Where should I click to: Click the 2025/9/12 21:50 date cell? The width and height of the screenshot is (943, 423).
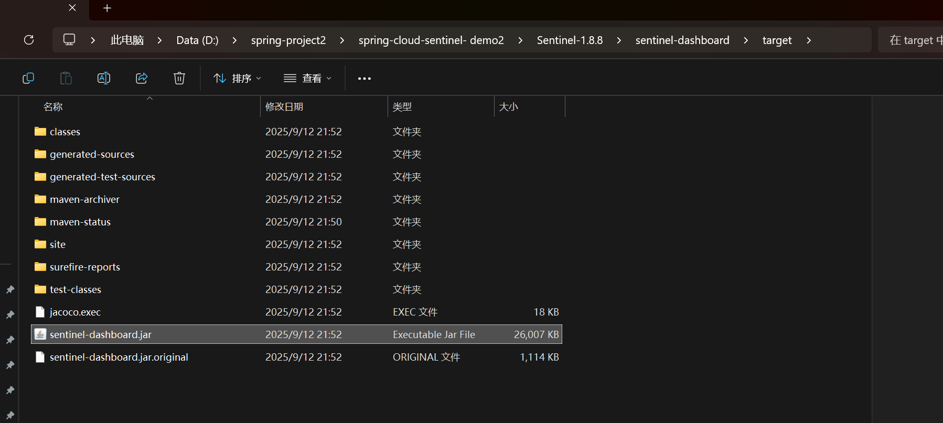(304, 222)
